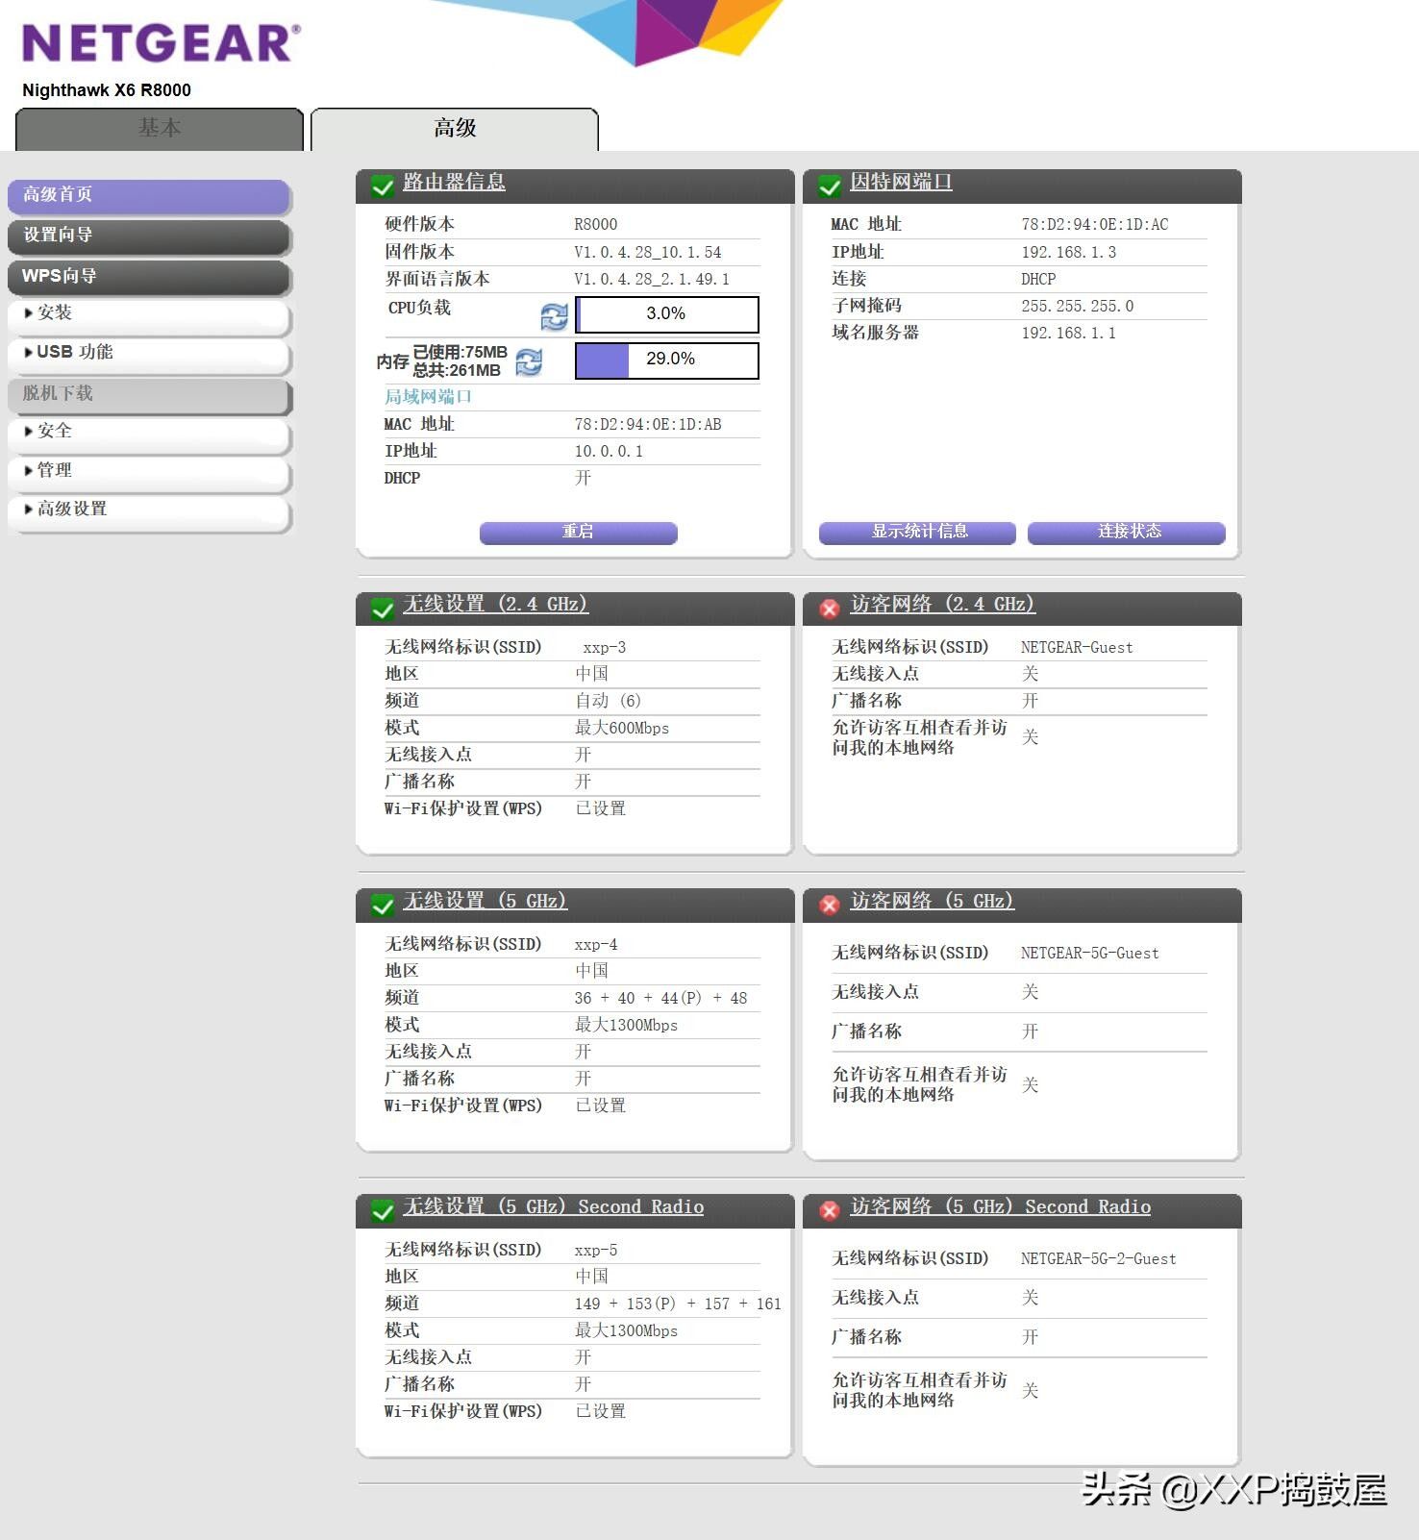Click the NETGEAR logo

[x=161, y=43]
